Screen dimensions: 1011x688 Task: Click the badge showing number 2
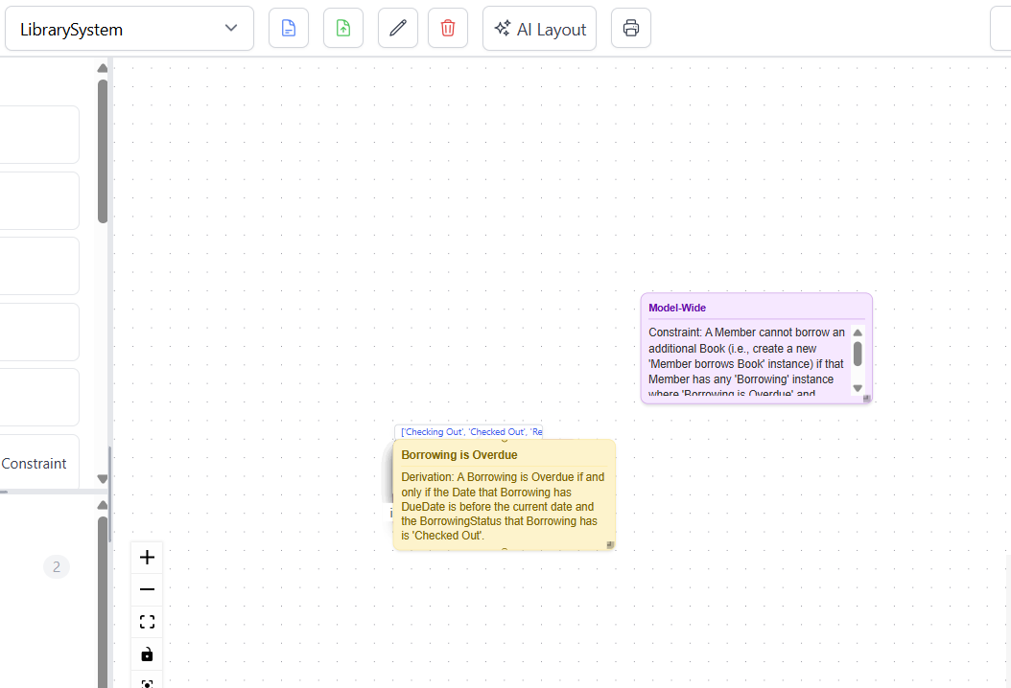(56, 567)
